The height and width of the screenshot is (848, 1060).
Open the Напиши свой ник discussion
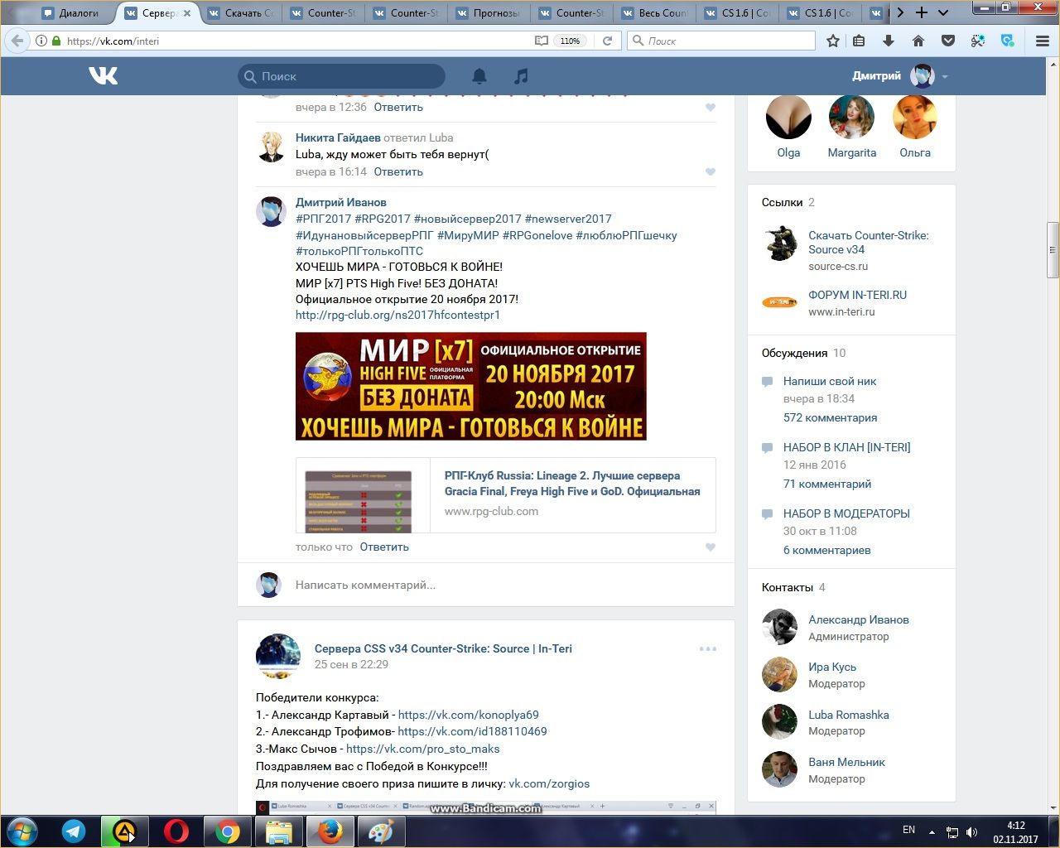830,382
